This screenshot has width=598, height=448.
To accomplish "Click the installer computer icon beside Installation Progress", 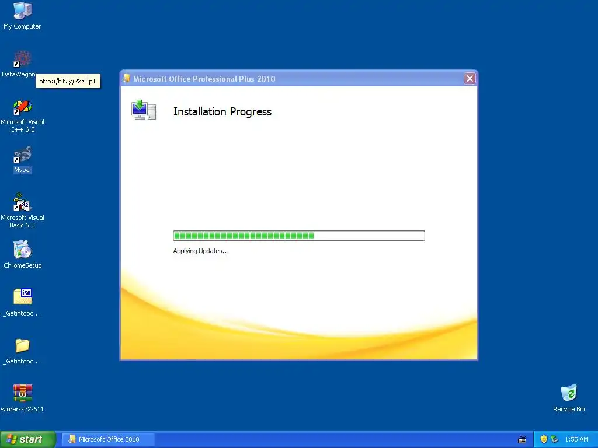I will coord(144,110).
